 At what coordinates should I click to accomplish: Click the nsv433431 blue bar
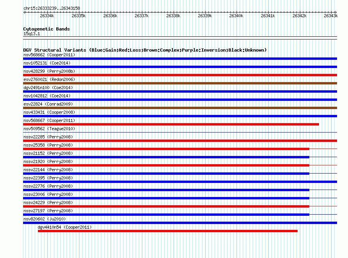pos(180,116)
